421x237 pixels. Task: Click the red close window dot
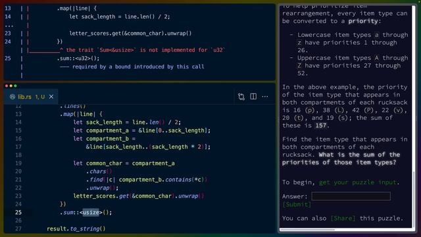click(7, 86)
